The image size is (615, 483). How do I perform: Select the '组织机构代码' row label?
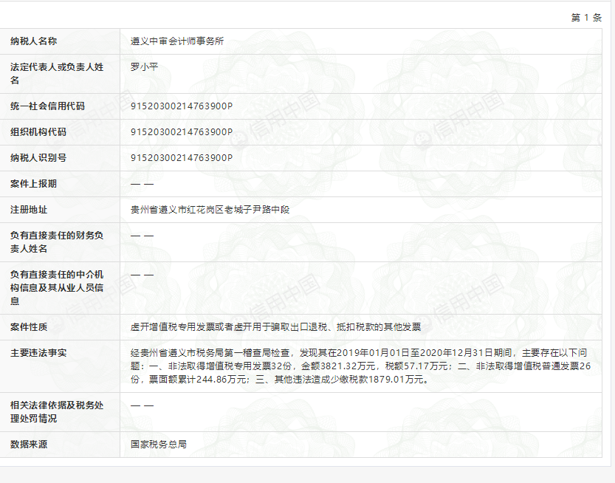[x=38, y=132]
